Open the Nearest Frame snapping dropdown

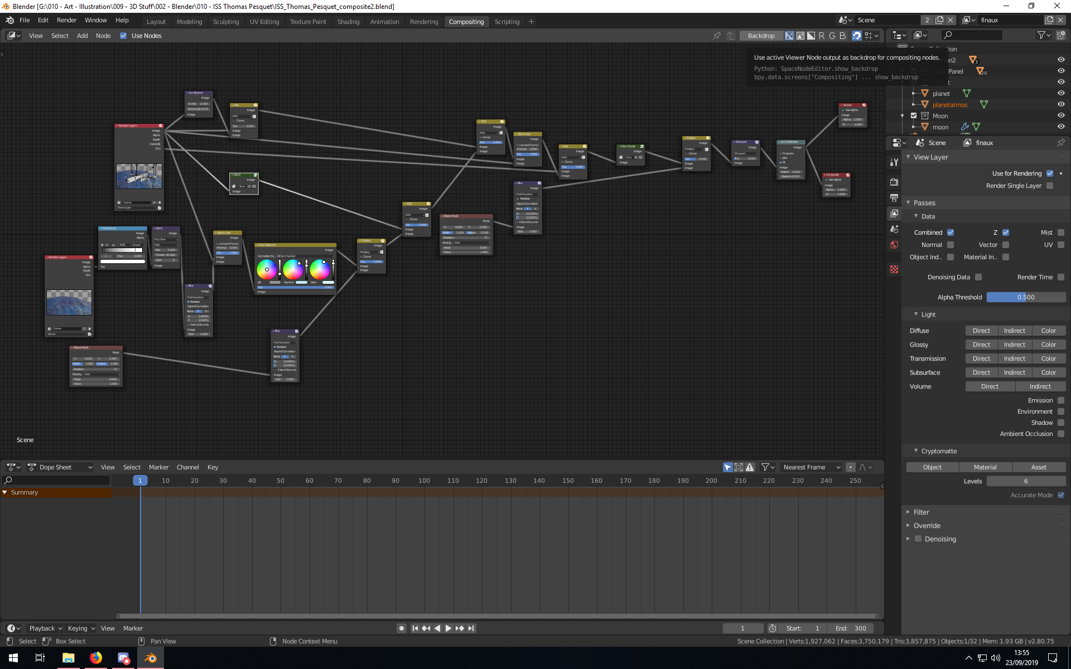(x=811, y=467)
